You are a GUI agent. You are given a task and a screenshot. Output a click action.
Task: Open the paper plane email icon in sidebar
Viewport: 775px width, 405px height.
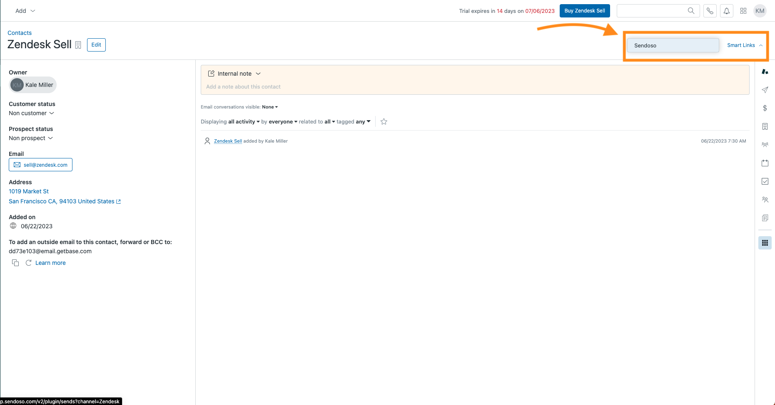click(765, 90)
